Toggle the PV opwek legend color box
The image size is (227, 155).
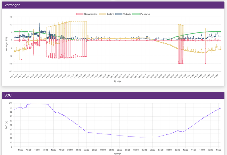point(136,14)
